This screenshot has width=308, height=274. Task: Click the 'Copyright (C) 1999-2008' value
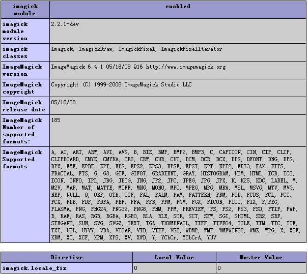[121, 84]
